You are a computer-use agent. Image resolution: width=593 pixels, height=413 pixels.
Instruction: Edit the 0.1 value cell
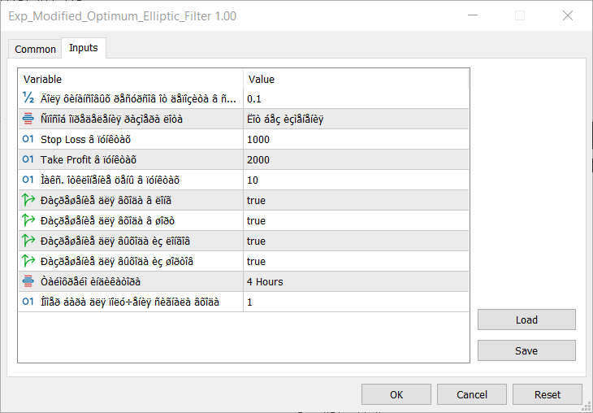pos(356,99)
